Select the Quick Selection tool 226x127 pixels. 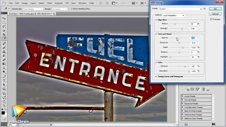pyautogui.click(x=4, y=31)
